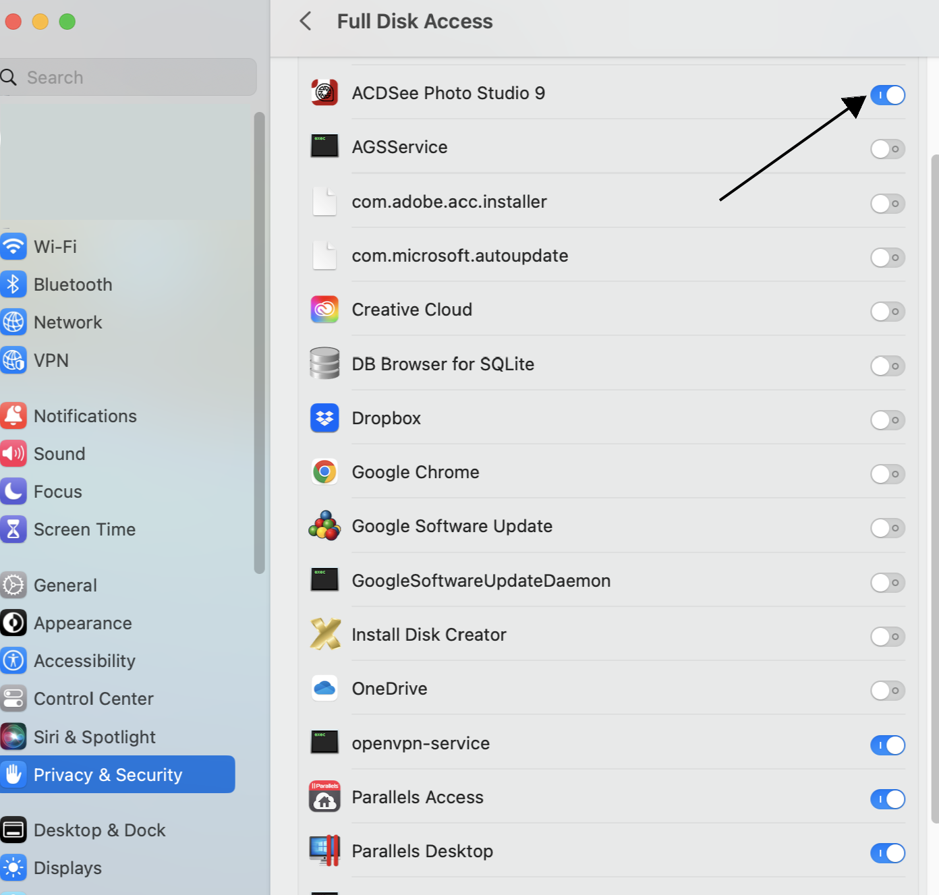939x895 pixels.
Task: Click the General gear icon
Action: click(x=13, y=585)
